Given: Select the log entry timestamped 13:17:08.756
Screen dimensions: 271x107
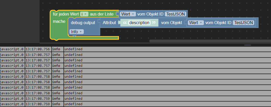Looking at the screenshot, I should pyautogui.click(x=38, y=49).
